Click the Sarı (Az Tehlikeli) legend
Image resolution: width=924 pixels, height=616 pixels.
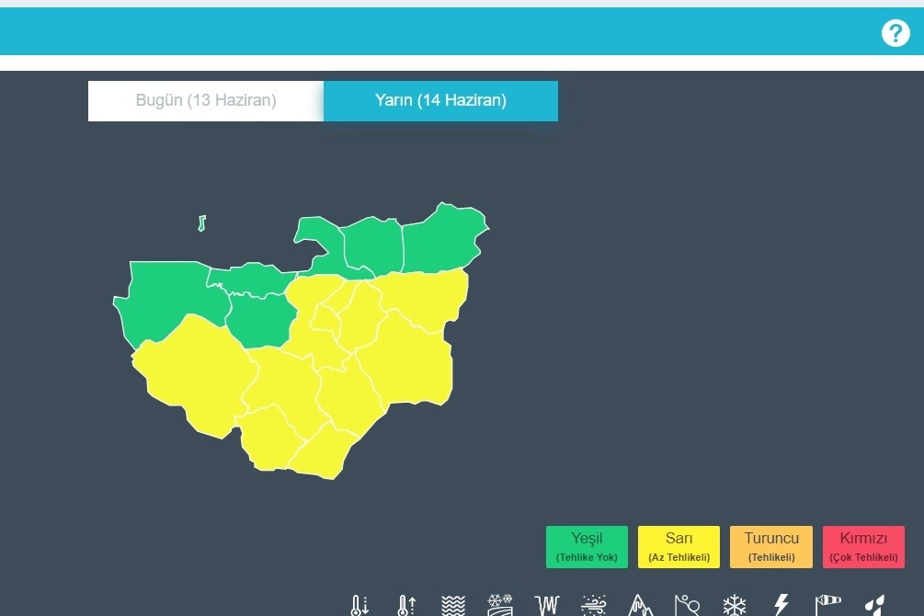pos(679,547)
